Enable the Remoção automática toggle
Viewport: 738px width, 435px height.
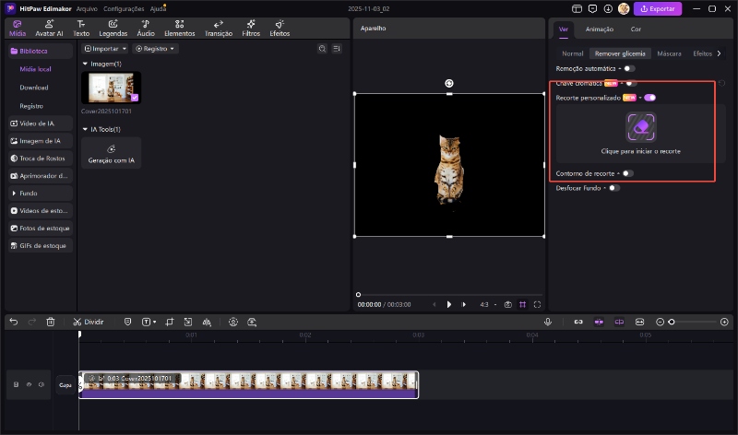pos(629,68)
